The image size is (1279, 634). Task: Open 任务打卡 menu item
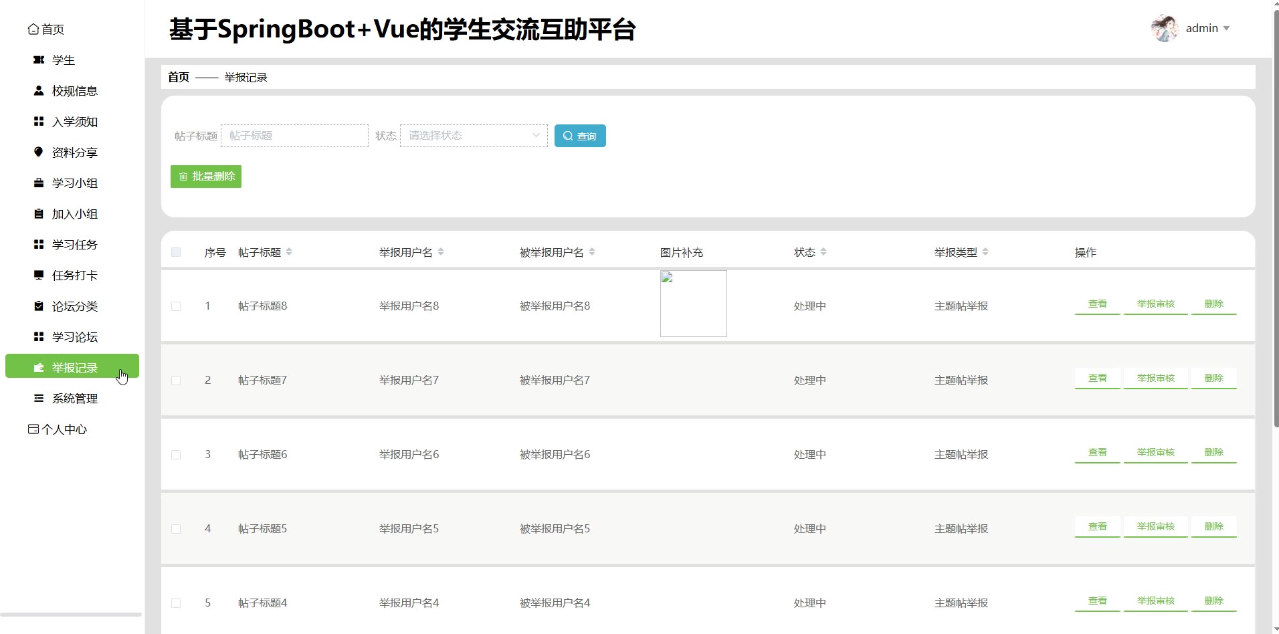click(75, 276)
